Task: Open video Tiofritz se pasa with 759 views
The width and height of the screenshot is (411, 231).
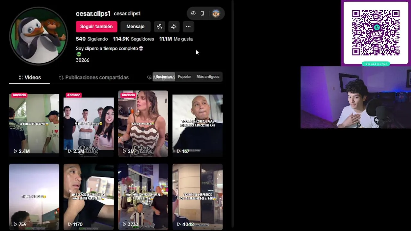Action: coord(34,197)
